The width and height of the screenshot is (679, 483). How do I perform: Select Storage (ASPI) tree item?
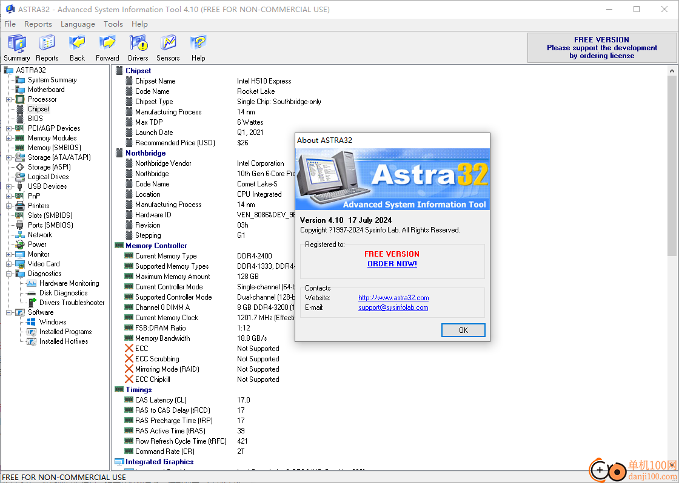(x=49, y=167)
